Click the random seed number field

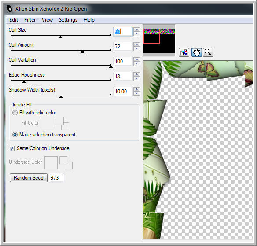(x=56, y=178)
